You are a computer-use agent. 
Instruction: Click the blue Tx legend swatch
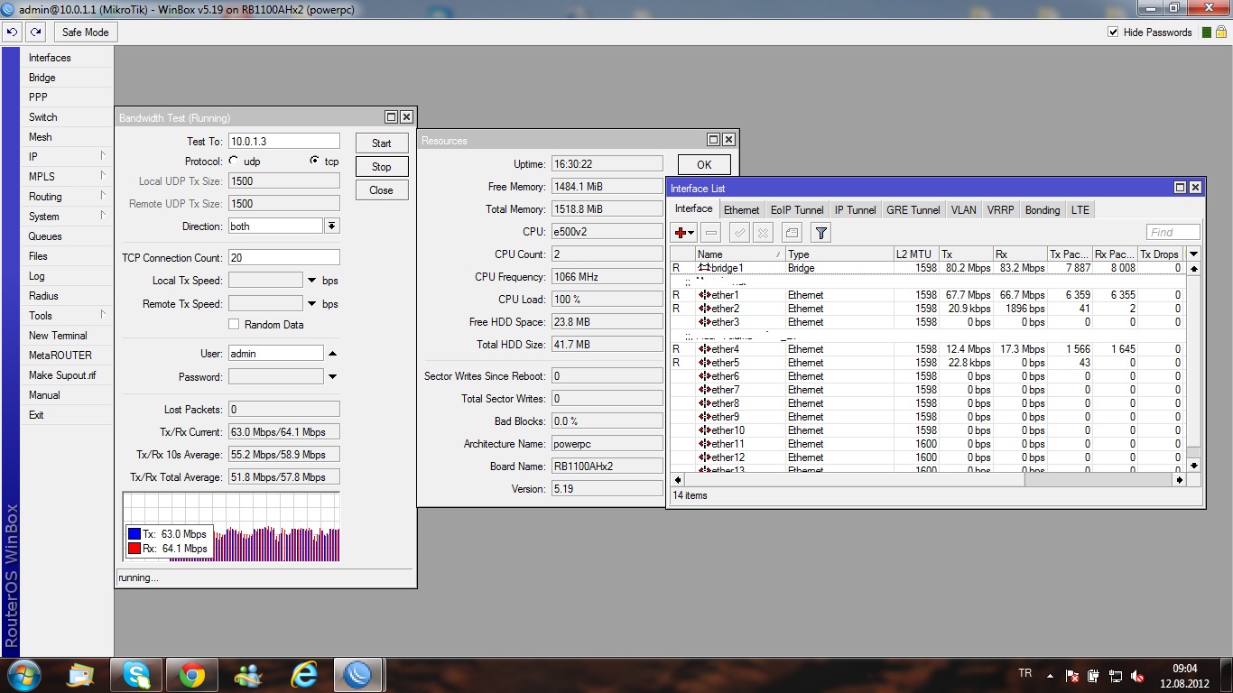(x=134, y=533)
